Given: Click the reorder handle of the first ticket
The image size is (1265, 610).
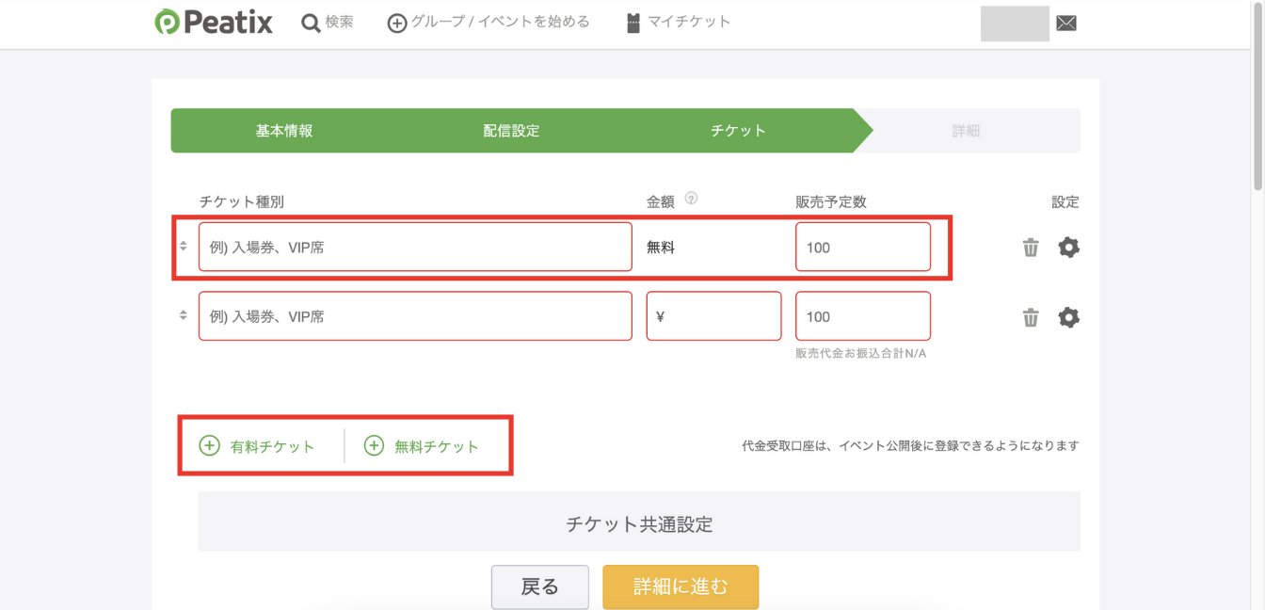Looking at the screenshot, I should pos(183,247).
